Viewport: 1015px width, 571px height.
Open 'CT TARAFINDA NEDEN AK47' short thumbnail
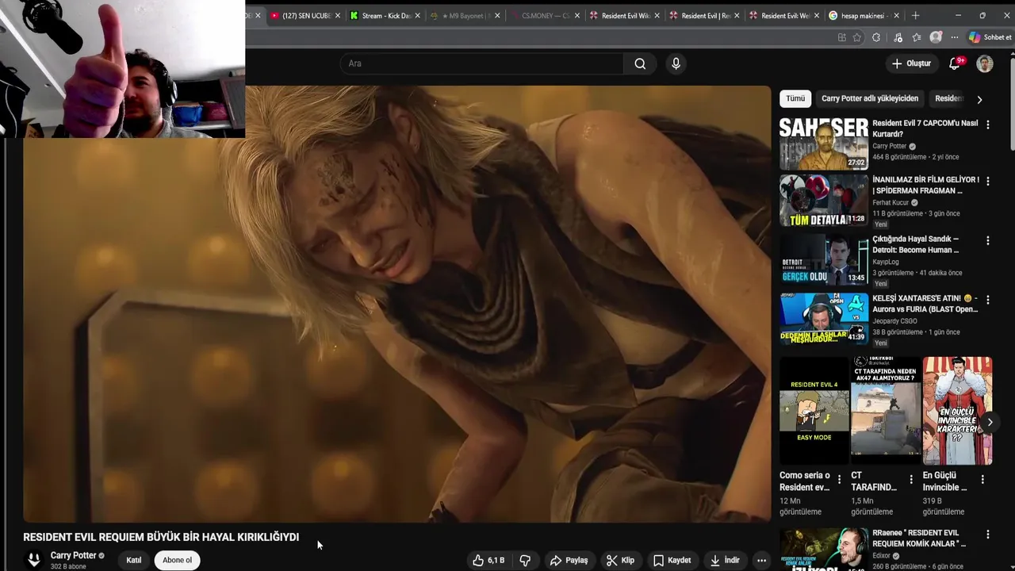tap(886, 410)
